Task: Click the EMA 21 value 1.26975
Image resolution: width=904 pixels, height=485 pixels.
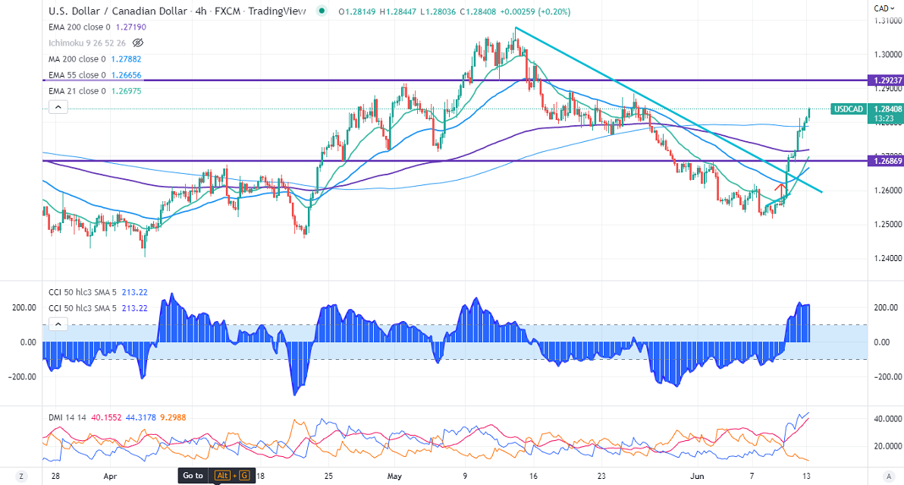Action: coord(126,91)
